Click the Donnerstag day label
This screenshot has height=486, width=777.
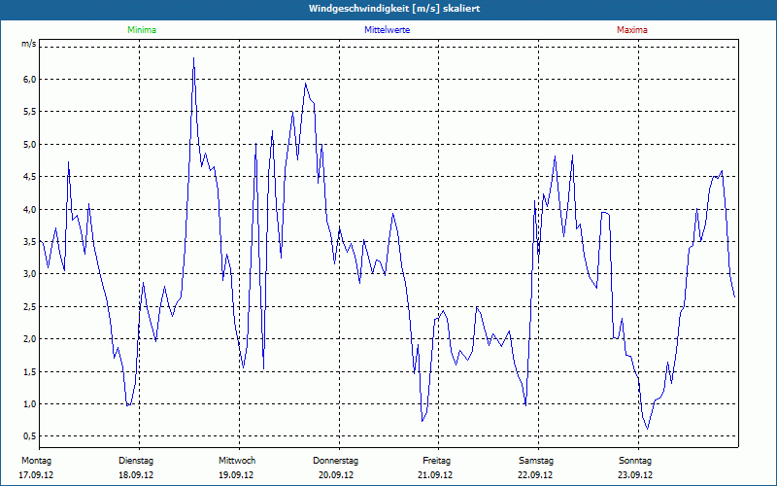coord(335,461)
